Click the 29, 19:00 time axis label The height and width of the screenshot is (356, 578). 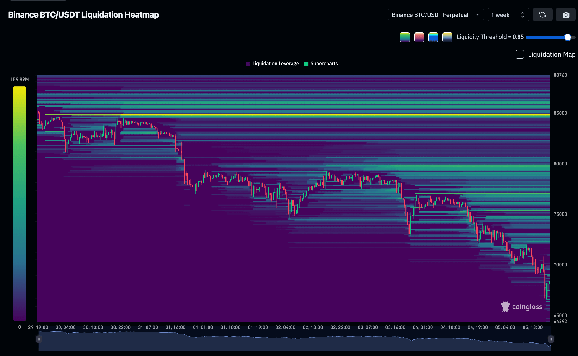(x=38, y=327)
